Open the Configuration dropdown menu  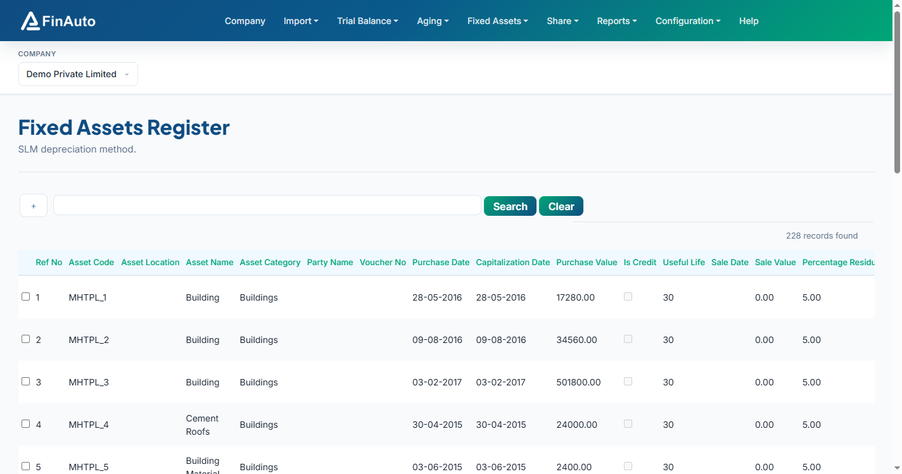(x=688, y=21)
